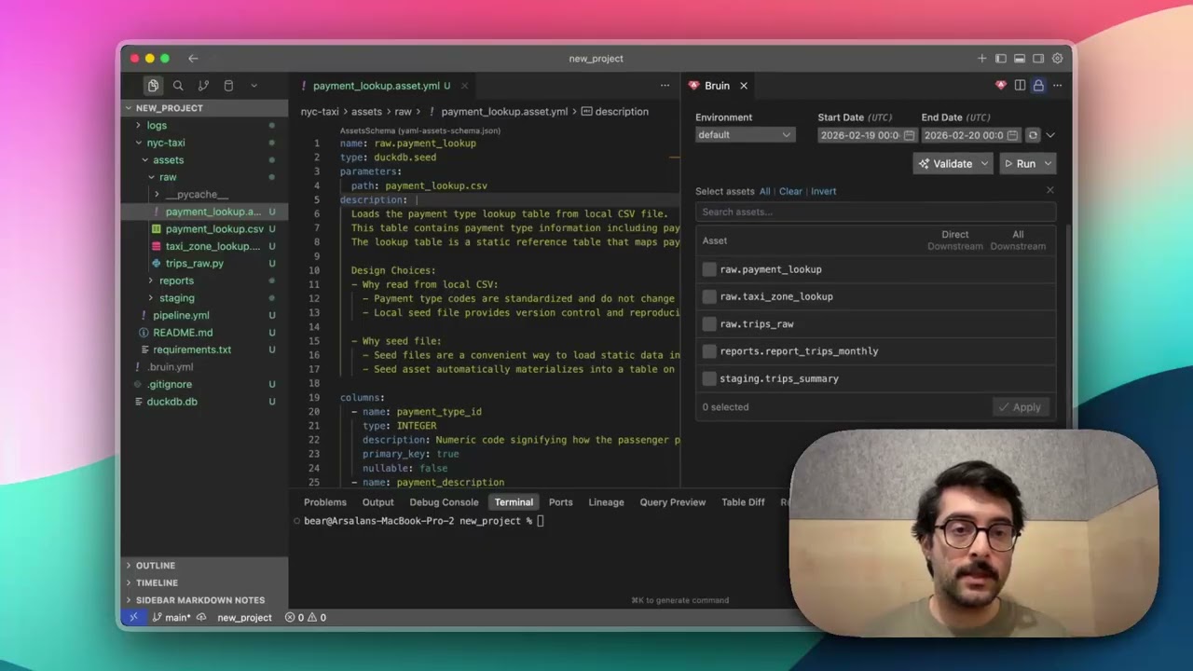Click the plus icon in title bar
The image size is (1193, 671).
coord(981,59)
